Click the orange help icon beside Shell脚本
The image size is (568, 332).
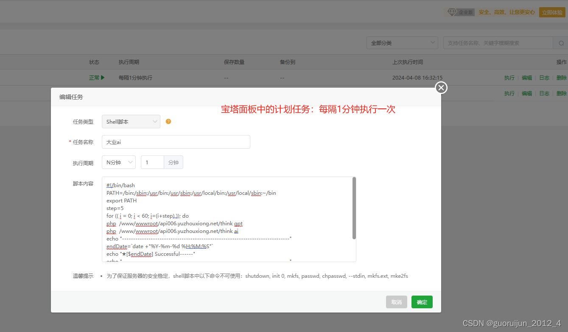pos(168,122)
